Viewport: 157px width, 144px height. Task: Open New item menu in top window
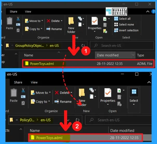(x=81, y=18)
